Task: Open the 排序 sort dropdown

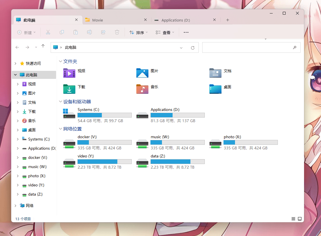Action: click(138, 32)
